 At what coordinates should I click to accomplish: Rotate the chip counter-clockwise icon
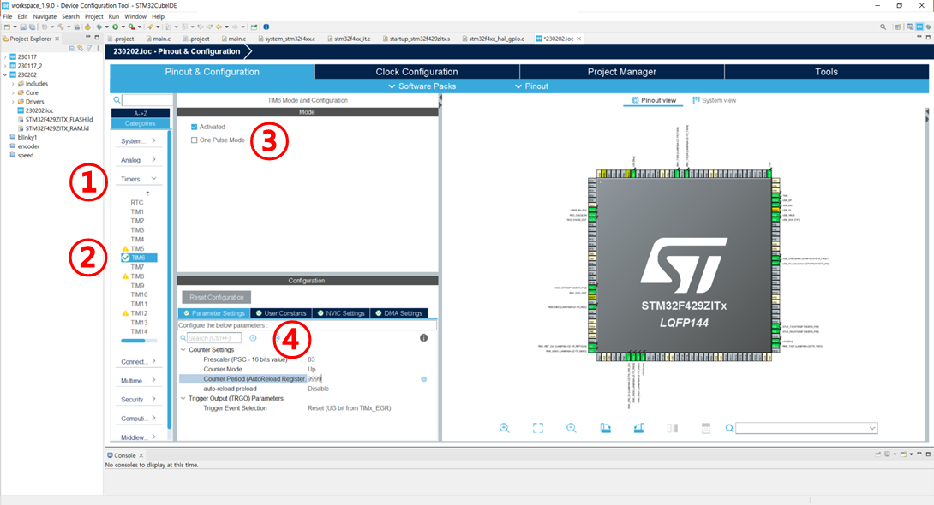coord(638,428)
